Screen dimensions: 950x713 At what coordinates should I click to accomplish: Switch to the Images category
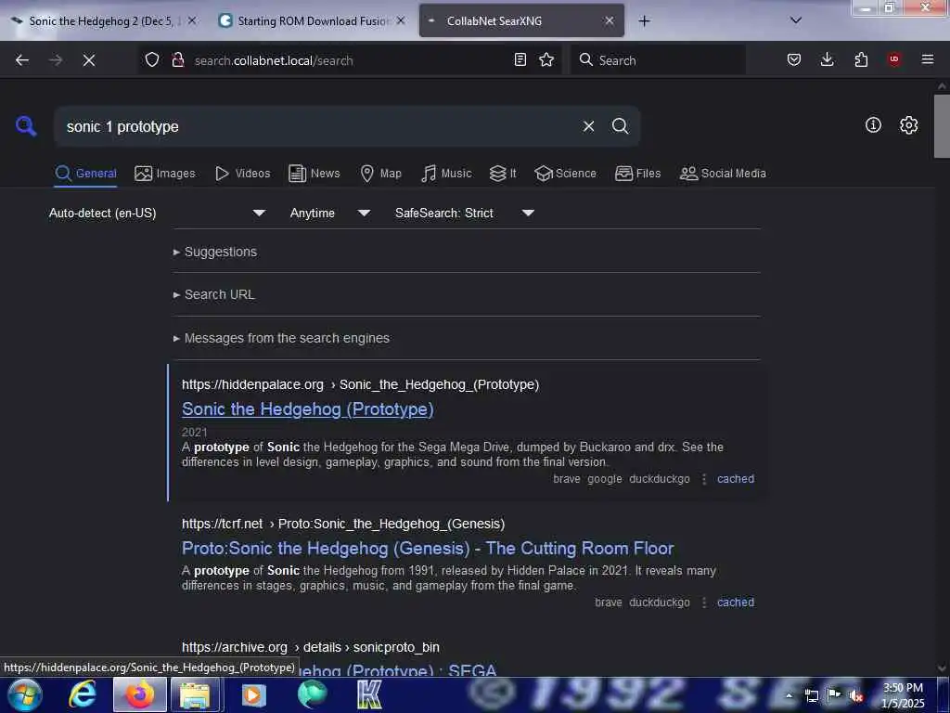pos(165,174)
